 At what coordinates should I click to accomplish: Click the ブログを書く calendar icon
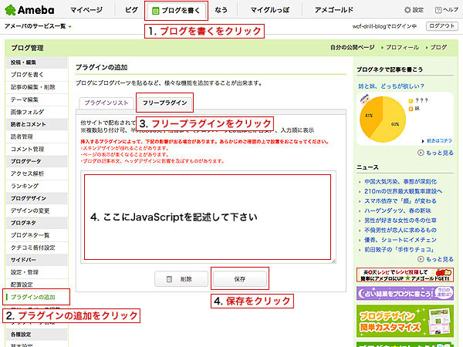click(155, 11)
